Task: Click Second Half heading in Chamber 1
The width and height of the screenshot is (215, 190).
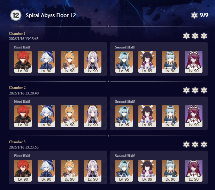Action: click(125, 47)
